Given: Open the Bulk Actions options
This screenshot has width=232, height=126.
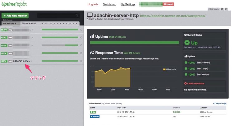Looking at the screenshot, I should (7, 20).
